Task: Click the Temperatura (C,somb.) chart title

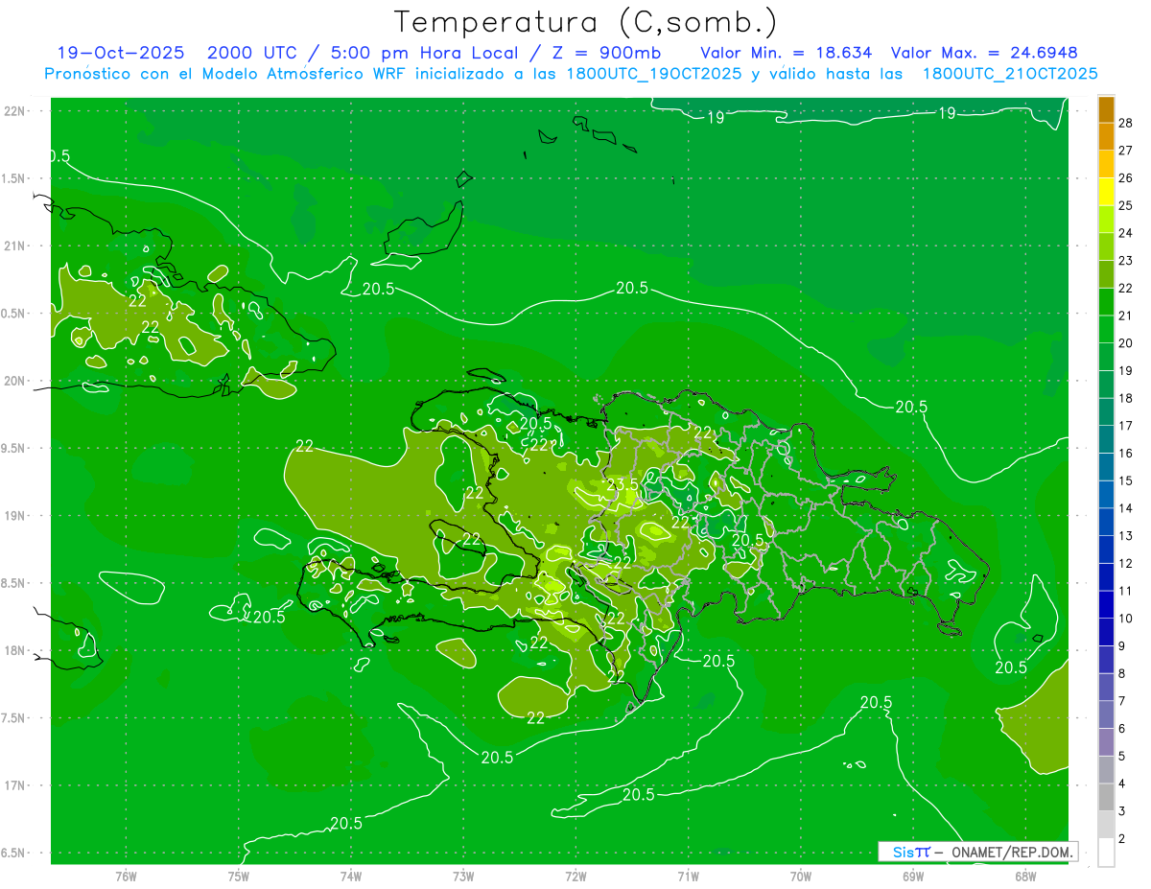Action: [x=585, y=21]
